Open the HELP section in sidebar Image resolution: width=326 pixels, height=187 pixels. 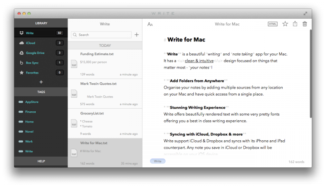pyautogui.click(x=41, y=162)
